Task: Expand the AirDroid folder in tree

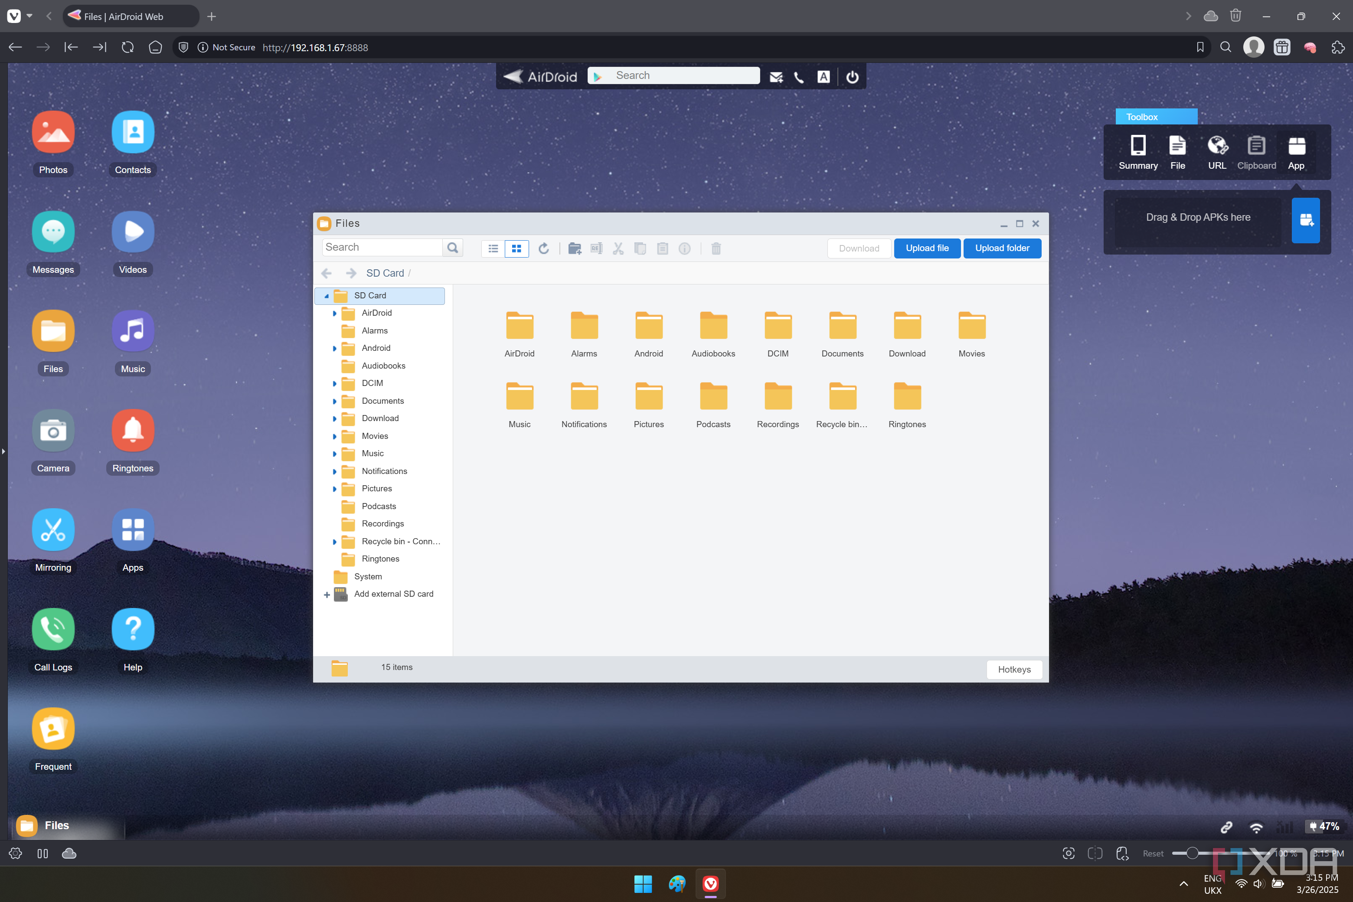Action: click(x=334, y=314)
